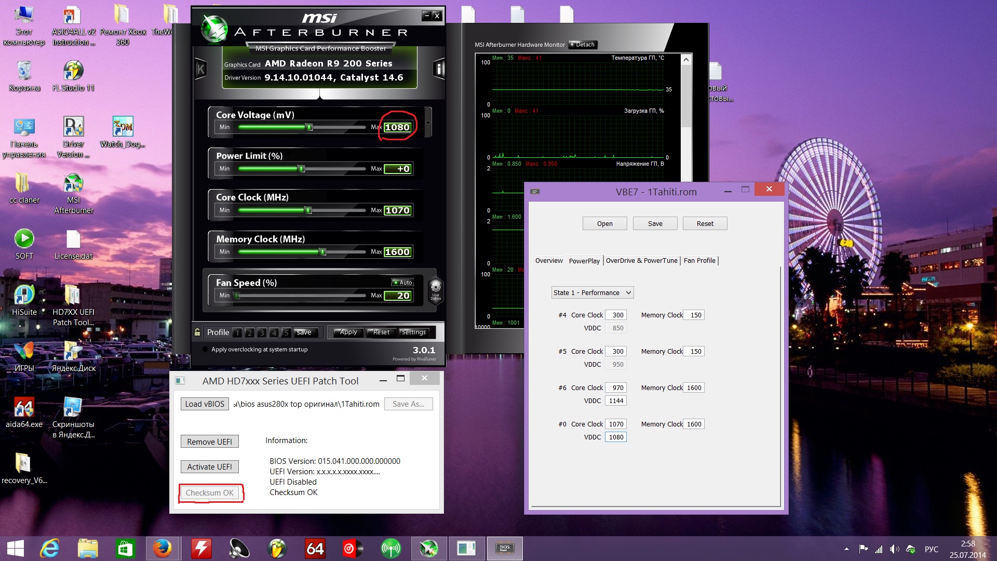Switch to OverDrive & PowerTune tab
The image size is (997, 561).
click(x=641, y=261)
